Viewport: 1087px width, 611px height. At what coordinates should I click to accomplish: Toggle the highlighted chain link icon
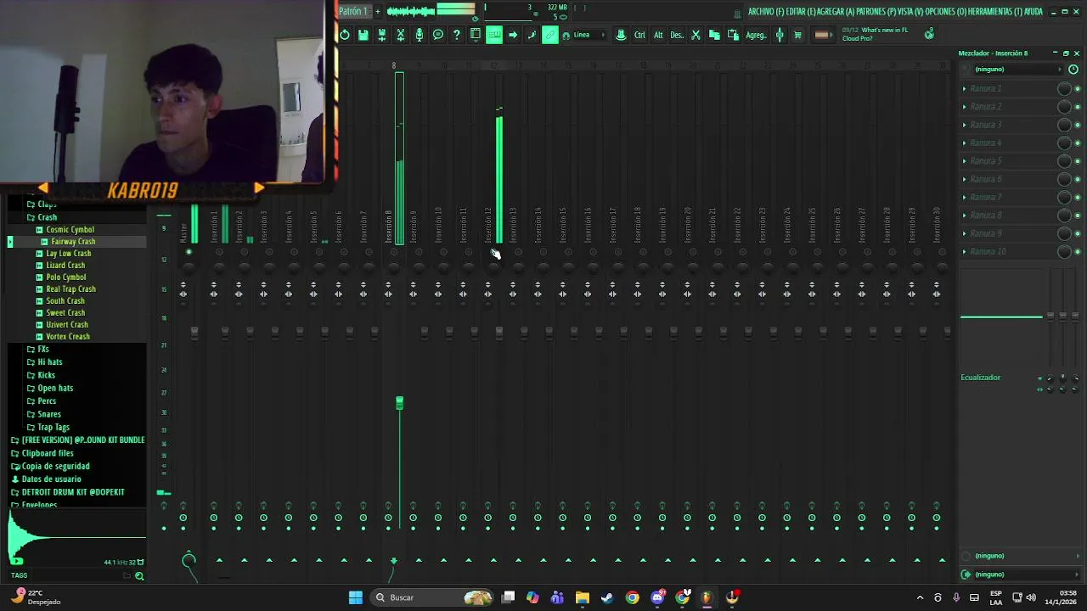[x=550, y=35]
